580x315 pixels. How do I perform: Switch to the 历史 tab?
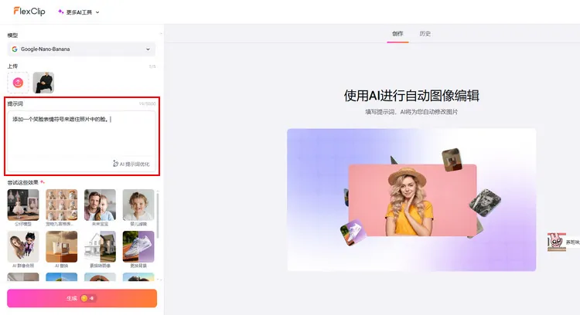pos(425,34)
